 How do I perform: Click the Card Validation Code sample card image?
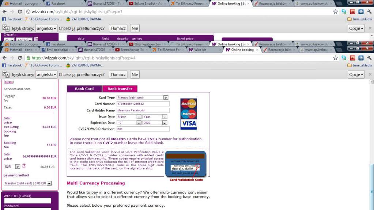[186, 164]
